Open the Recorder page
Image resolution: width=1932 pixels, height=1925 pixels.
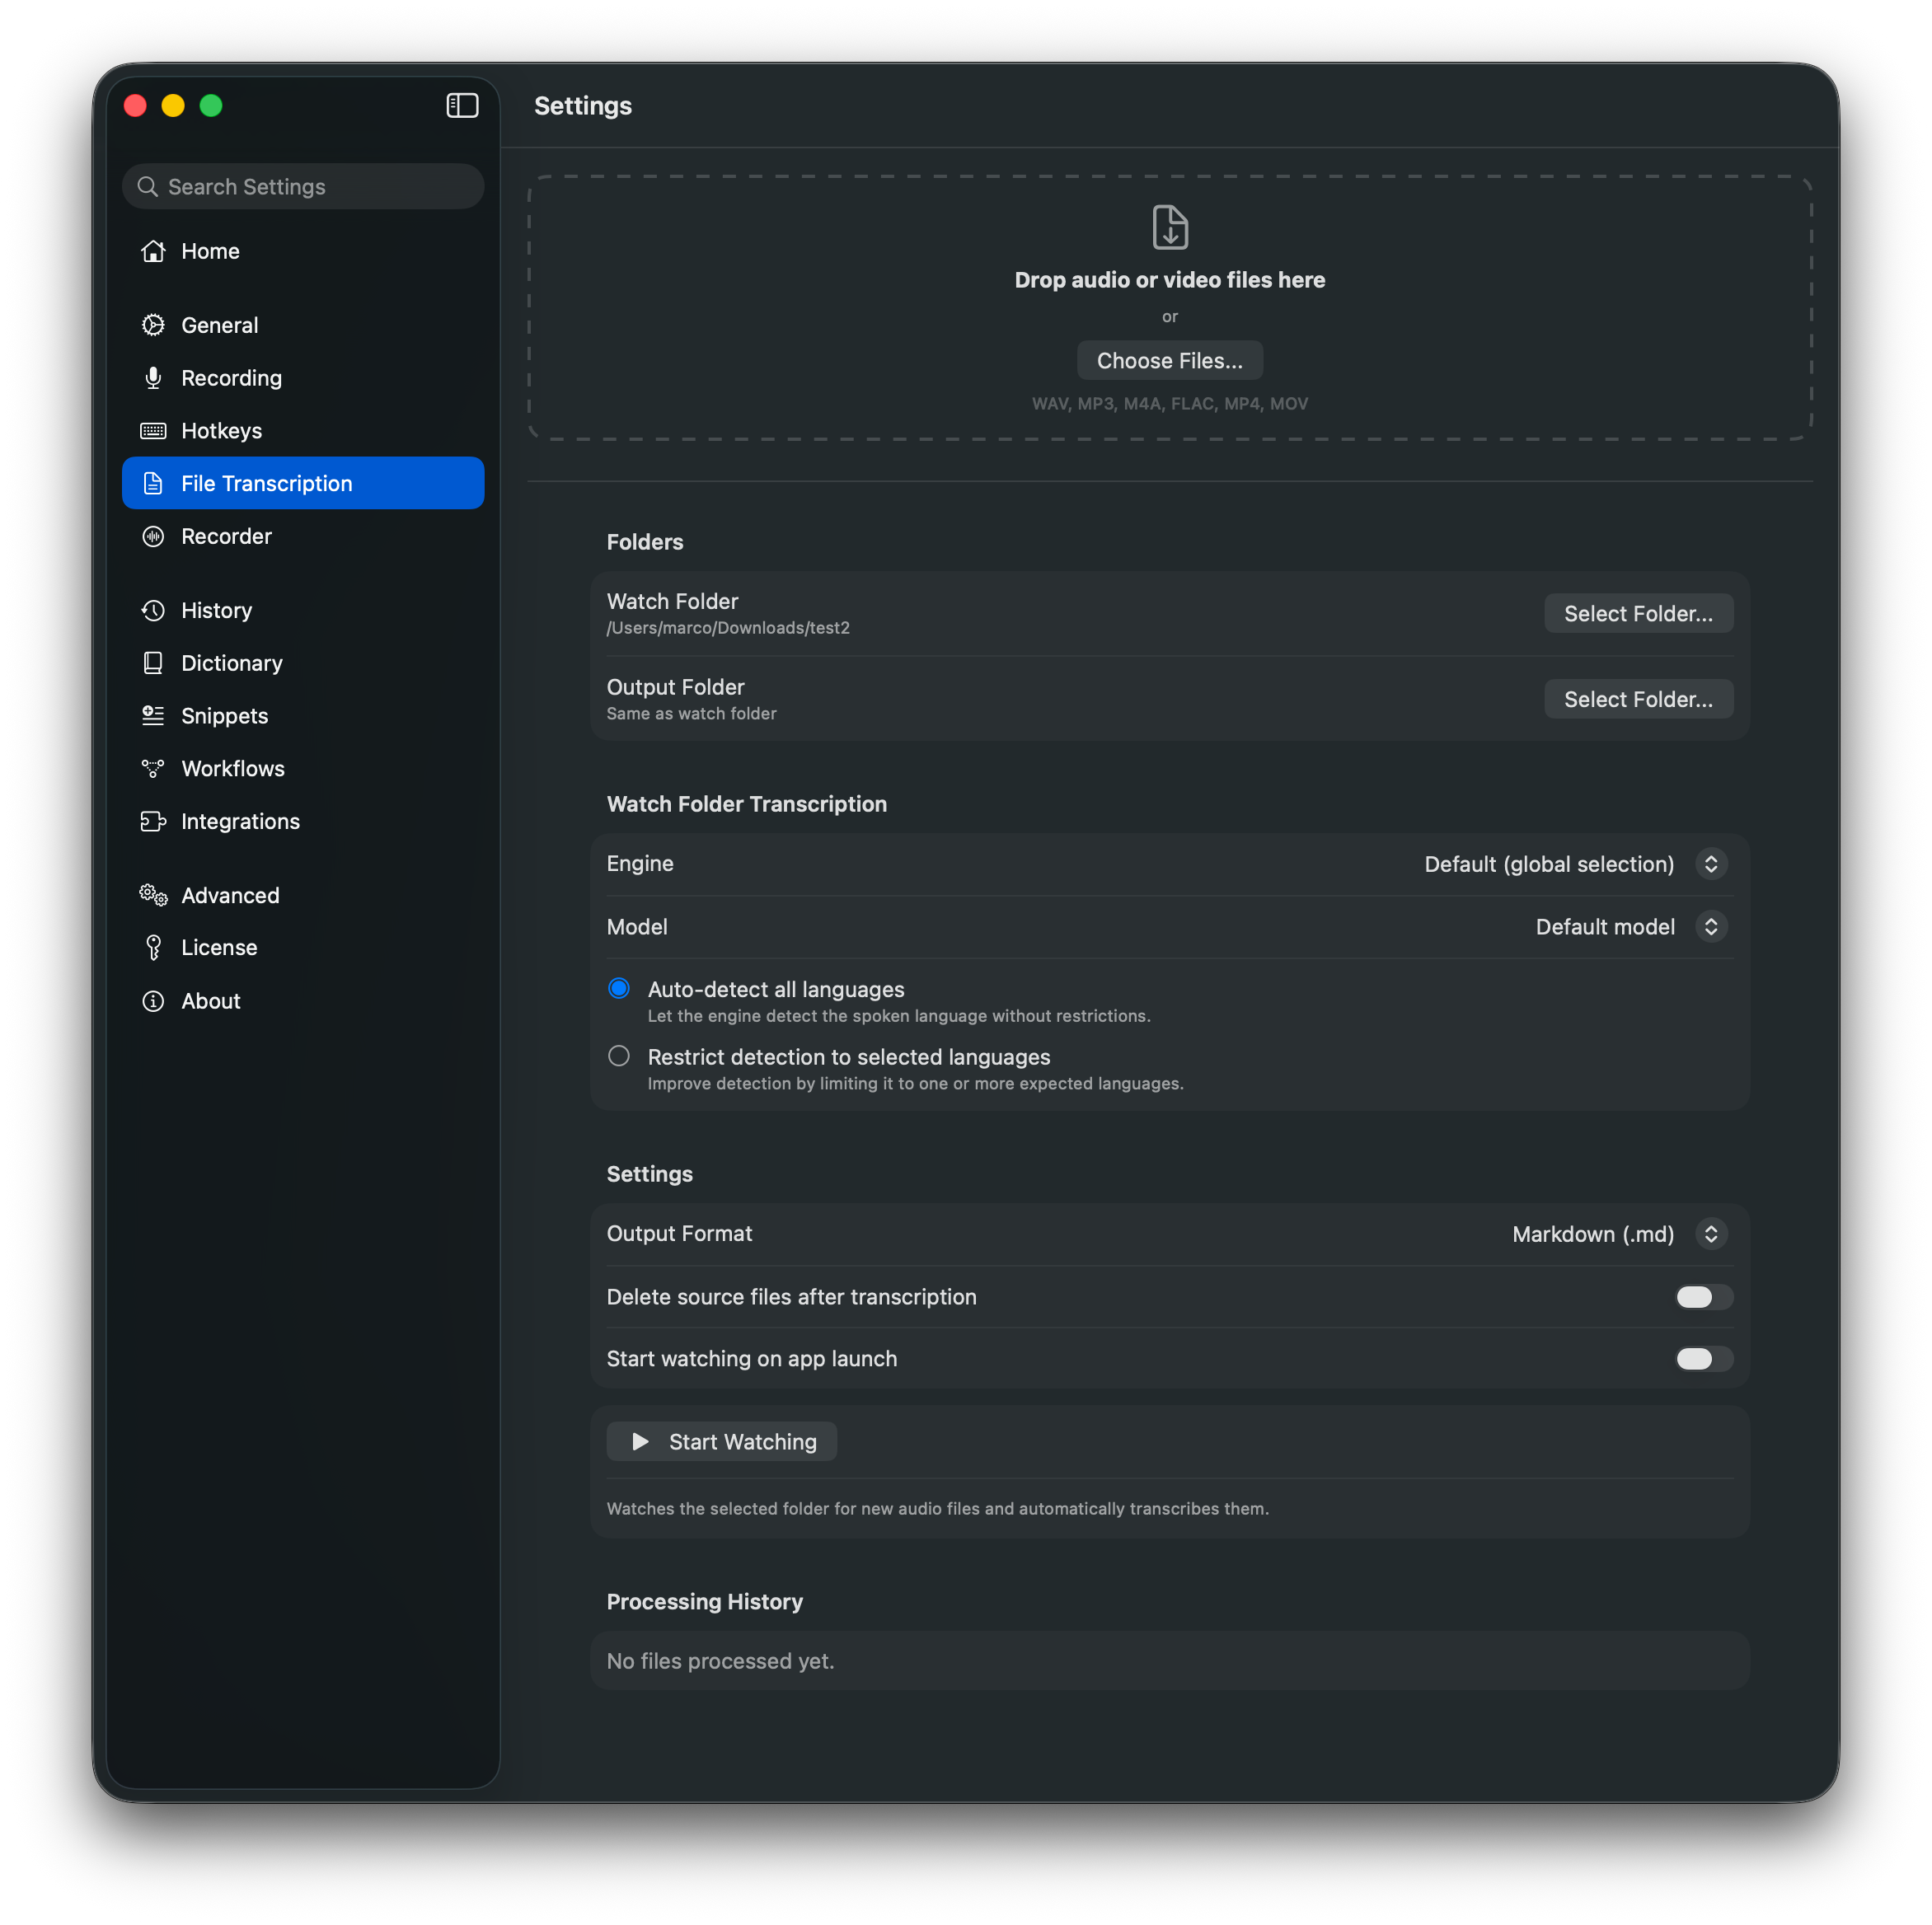(x=303, y=536)
